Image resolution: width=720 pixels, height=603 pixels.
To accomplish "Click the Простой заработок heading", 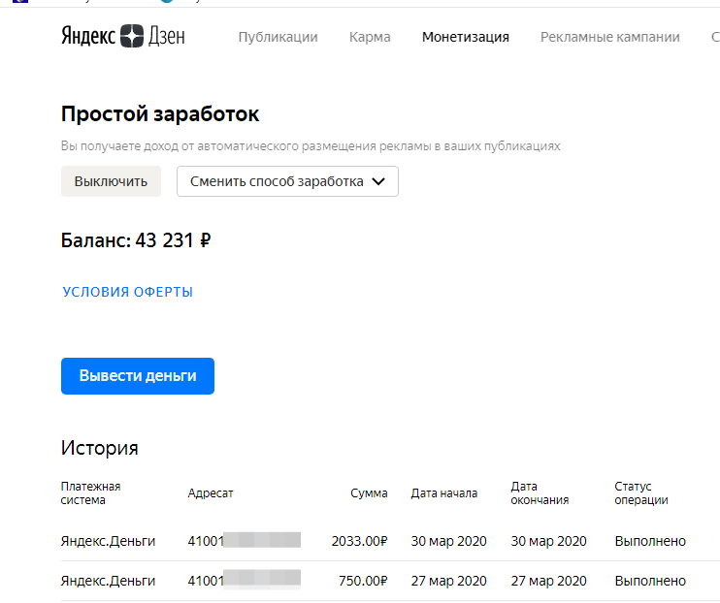I will (x=160, y=113).
